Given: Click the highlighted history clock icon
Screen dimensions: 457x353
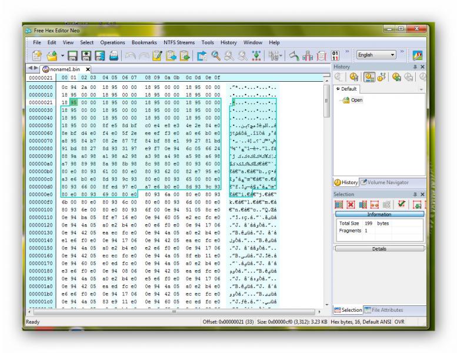Looking at the screenshot, I should click(369, 77).
